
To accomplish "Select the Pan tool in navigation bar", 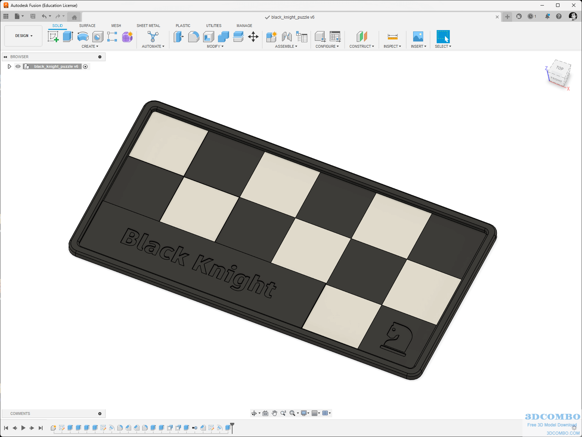I will (274, 413).
